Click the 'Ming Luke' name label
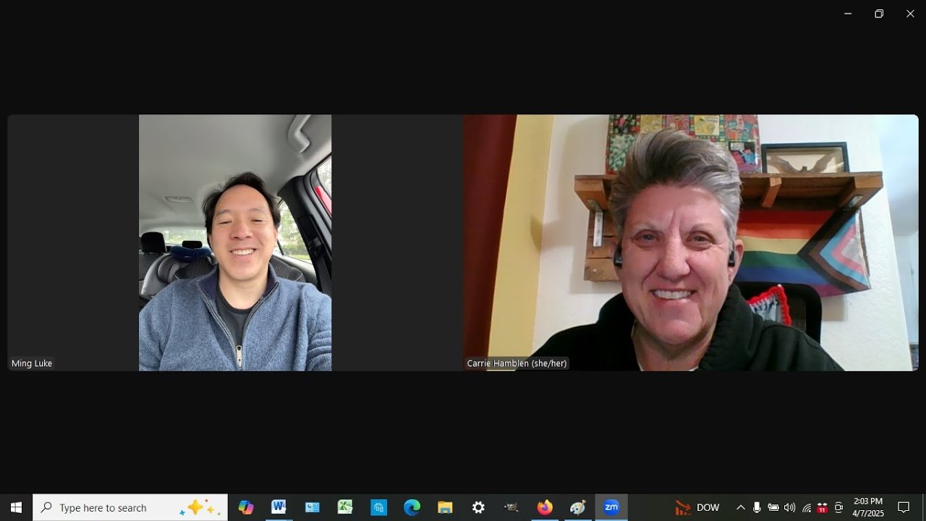926x521 pixels. click(32, 363)
